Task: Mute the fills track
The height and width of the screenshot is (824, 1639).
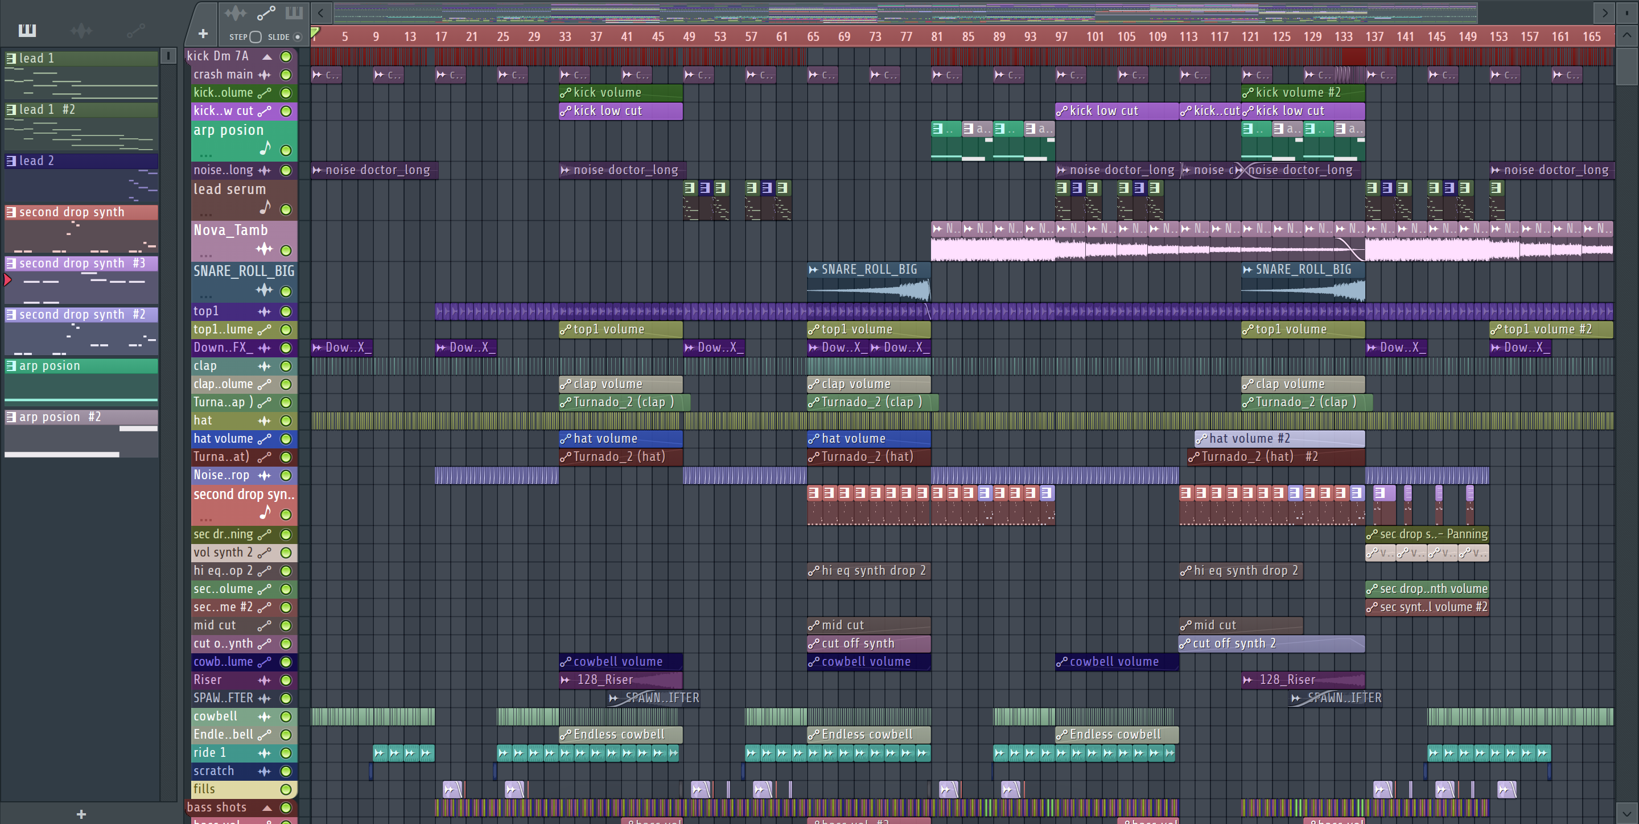Action: [x=286, y=789]
